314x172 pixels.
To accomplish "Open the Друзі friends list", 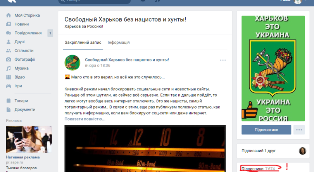I will [19, 42].
